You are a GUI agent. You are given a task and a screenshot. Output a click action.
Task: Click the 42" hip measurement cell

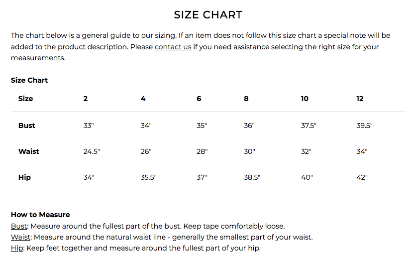[x=362, y=177]
